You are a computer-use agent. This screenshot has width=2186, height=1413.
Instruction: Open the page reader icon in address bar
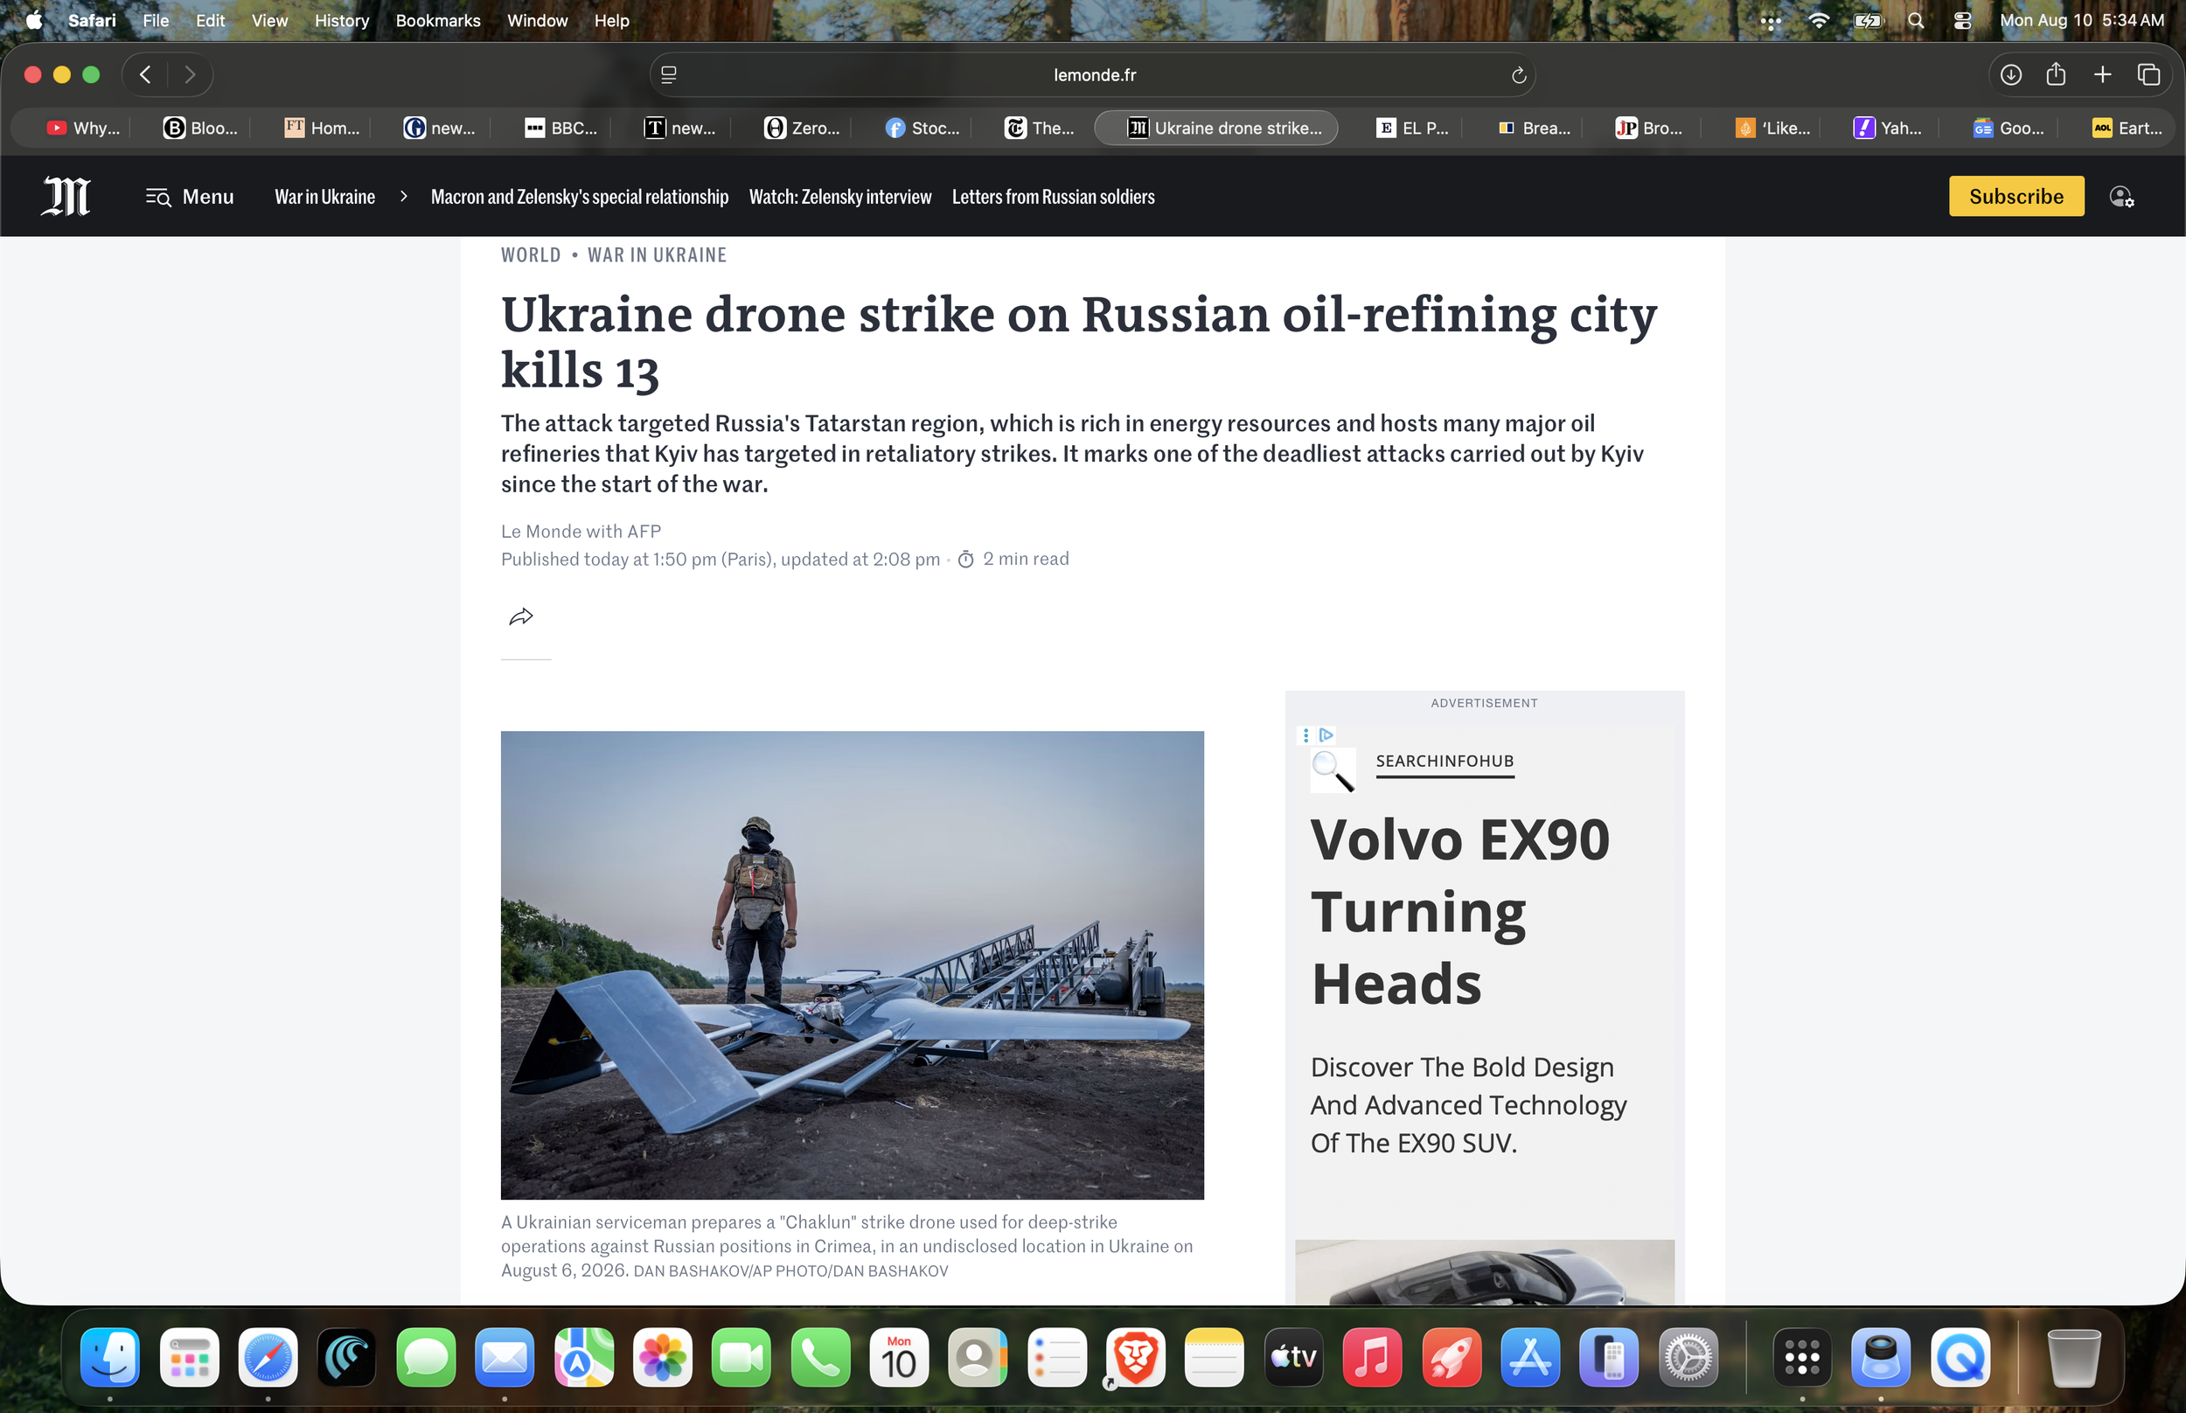pos(669,74)
